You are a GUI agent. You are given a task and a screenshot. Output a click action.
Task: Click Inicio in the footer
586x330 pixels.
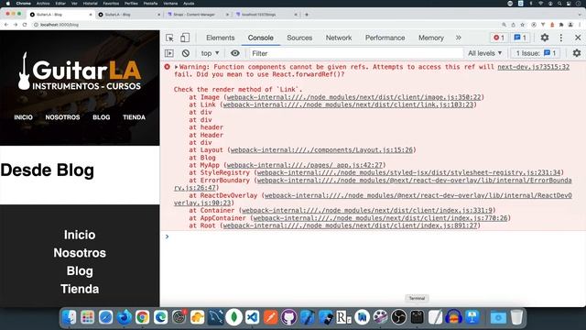click(x=80, y=235)
